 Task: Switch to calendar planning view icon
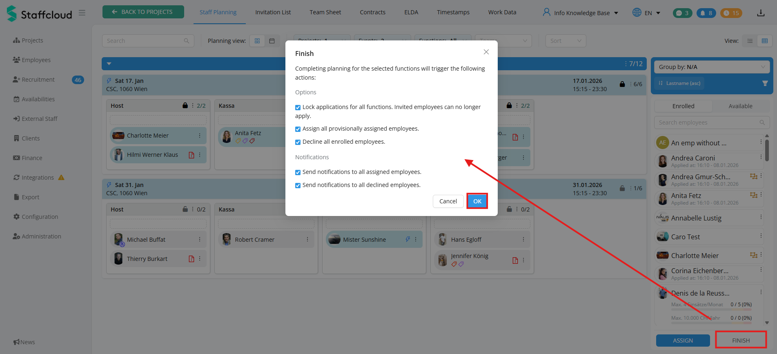(272, 41)
